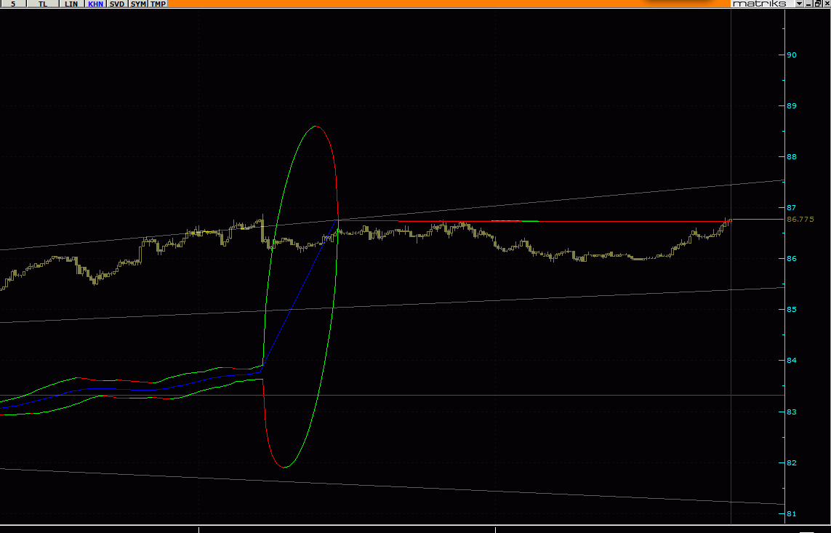
Task: Click the 86 price axis label
Action: click(x=791, y=259)
